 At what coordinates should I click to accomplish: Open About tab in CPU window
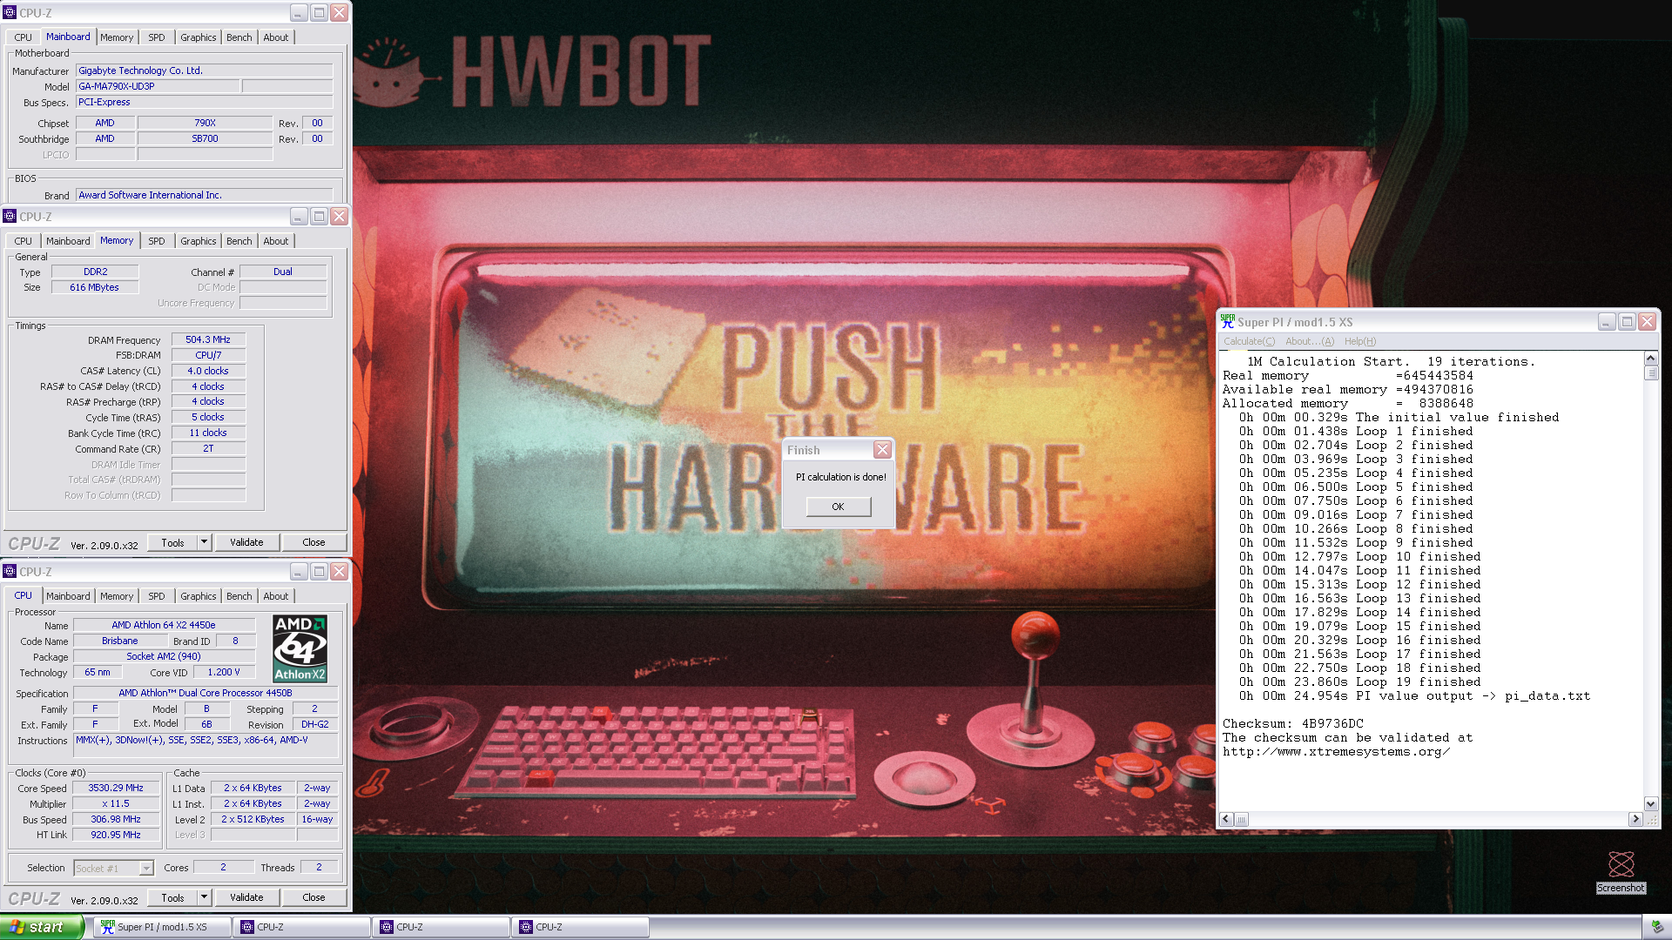point(276,596)
